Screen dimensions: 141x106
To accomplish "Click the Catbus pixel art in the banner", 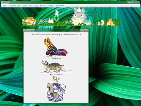I will click(x=29, y=21).
